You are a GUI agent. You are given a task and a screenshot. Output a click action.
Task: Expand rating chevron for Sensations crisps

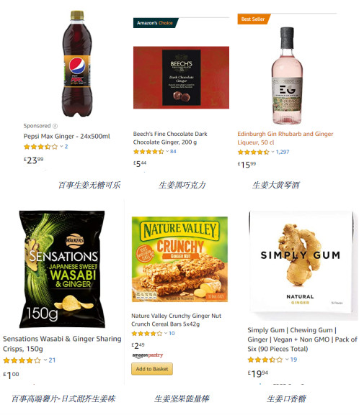point(45,360)
